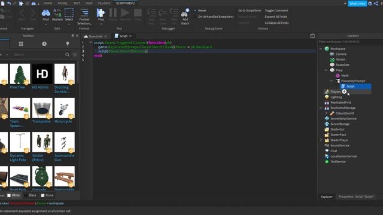The height and width of the screenshot is (215, 383).
Task: Collapse the ProximityPrompt tree node
Action: point(332,81)
